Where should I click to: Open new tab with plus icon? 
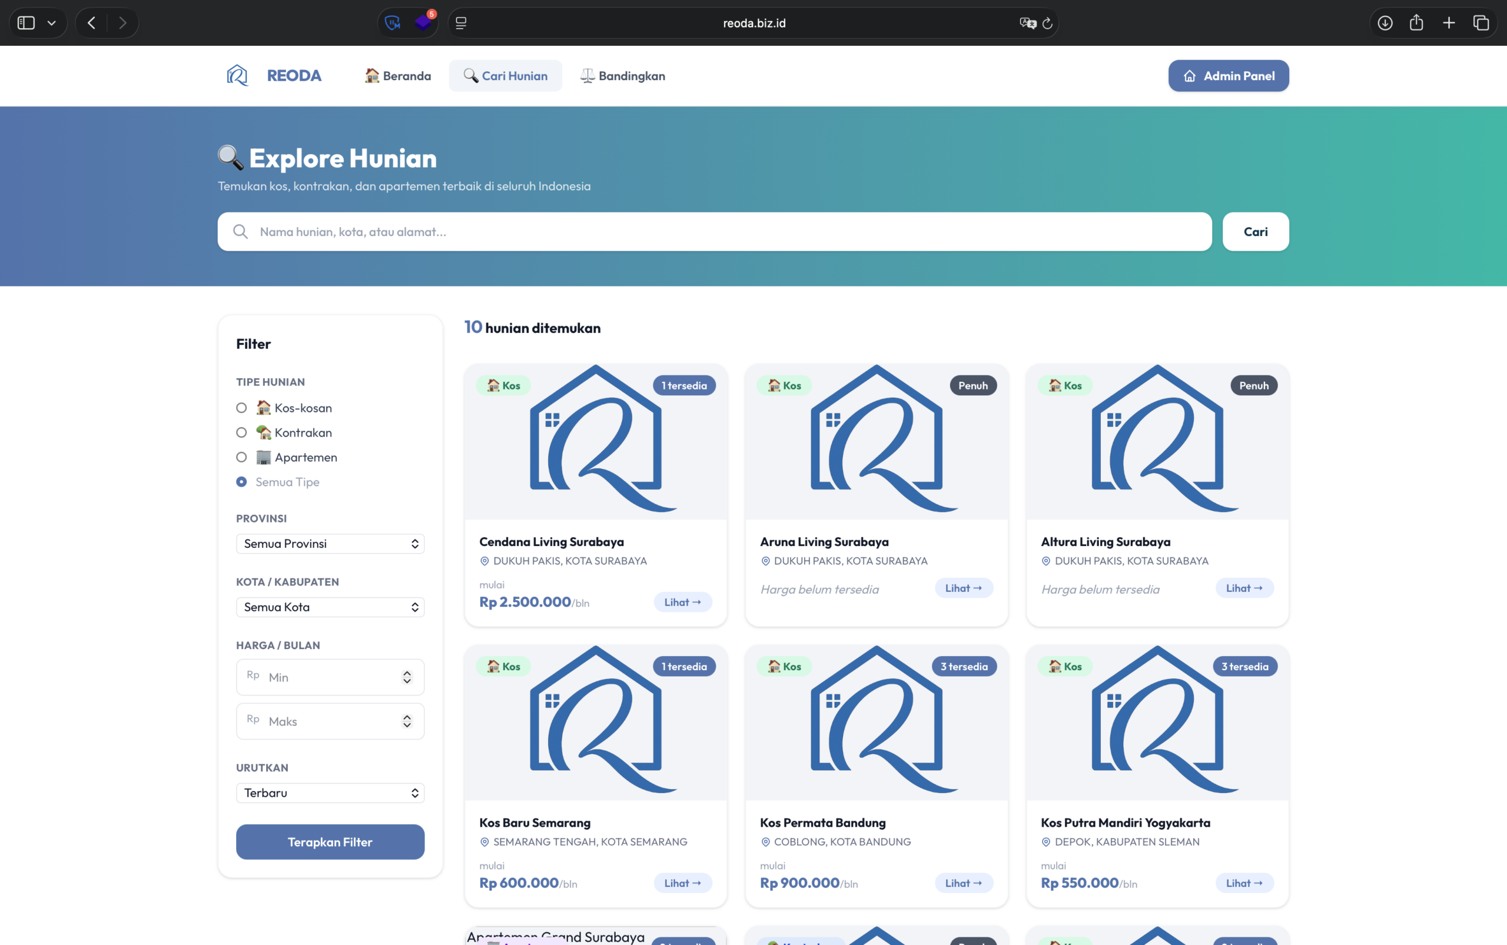[x=1449, y=23]
